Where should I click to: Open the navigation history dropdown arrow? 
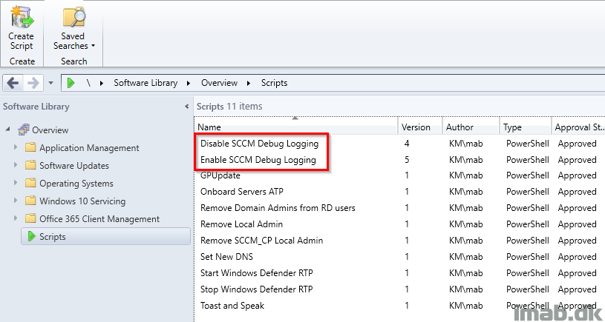coord(51,83)
